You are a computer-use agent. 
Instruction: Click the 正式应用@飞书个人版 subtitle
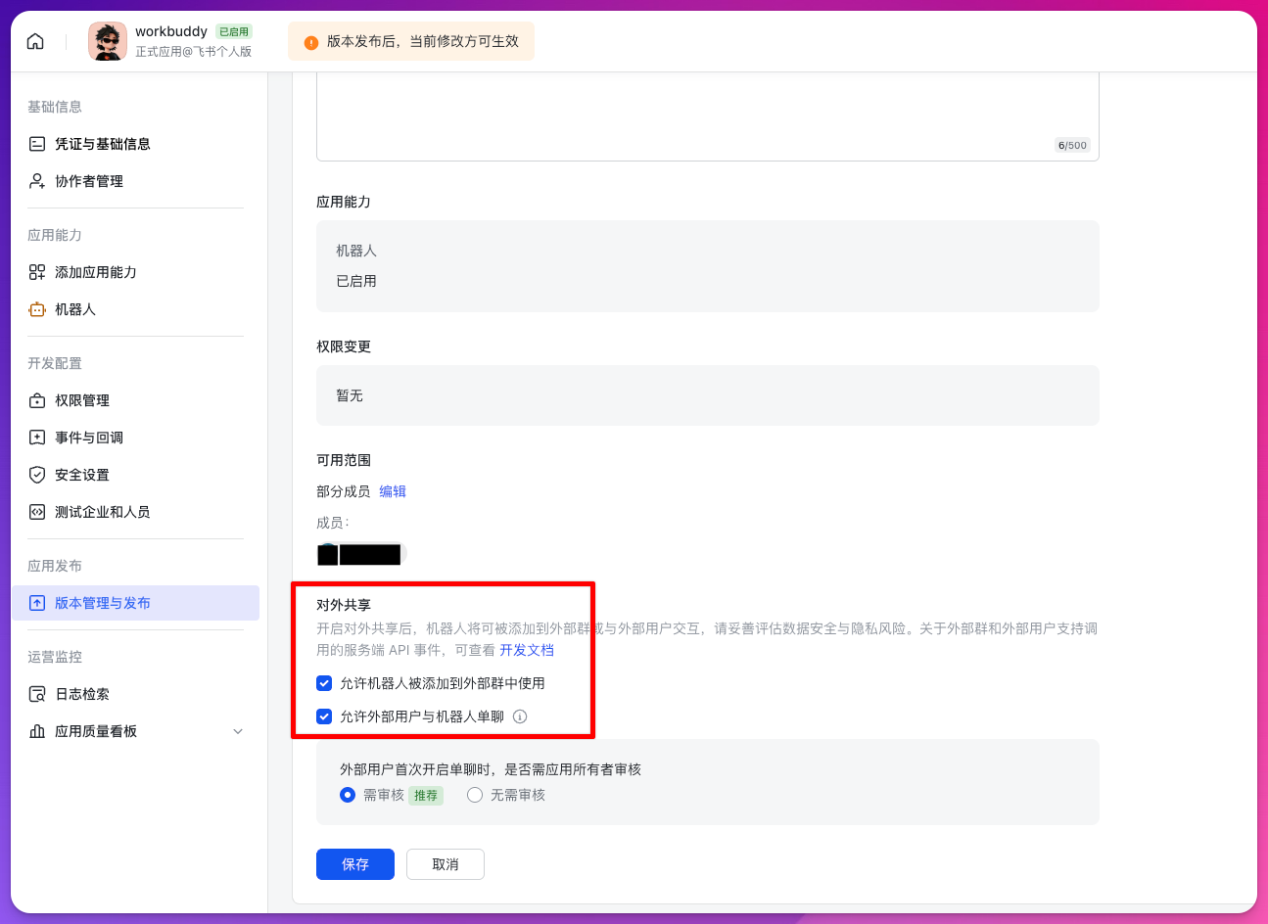click(194, 51)
